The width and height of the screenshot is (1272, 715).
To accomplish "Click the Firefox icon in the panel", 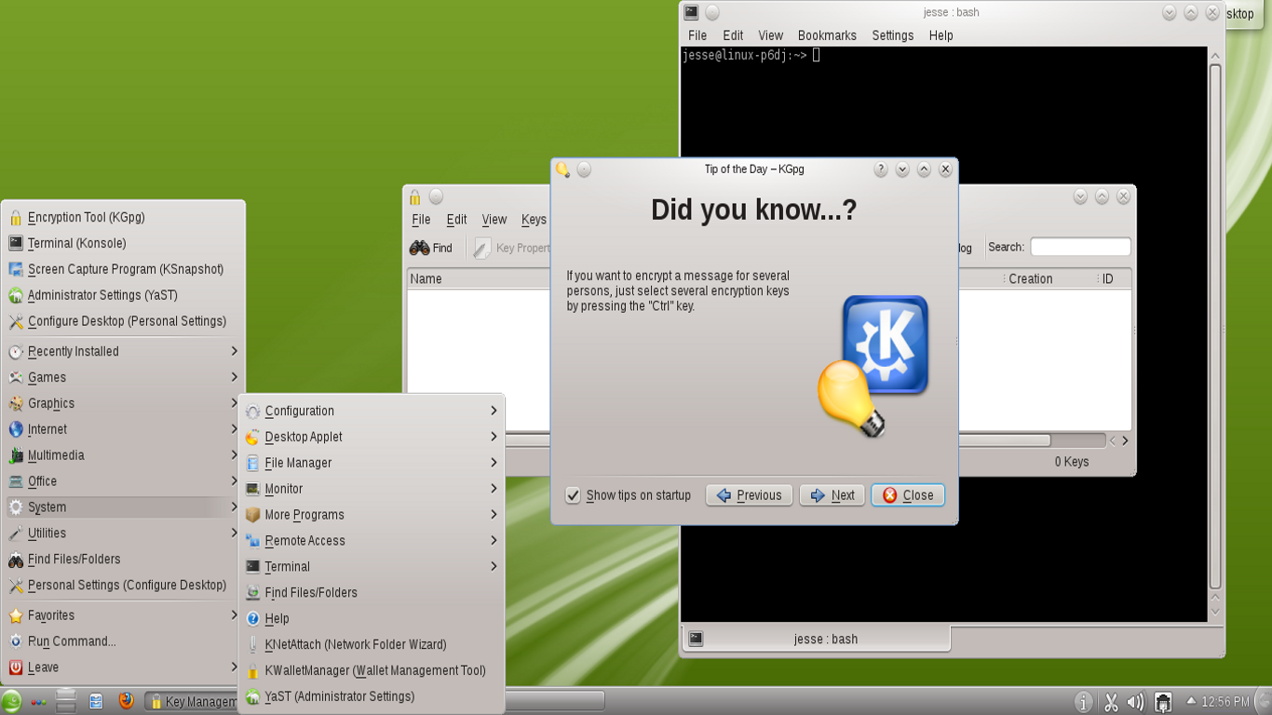I will (126, 701).
